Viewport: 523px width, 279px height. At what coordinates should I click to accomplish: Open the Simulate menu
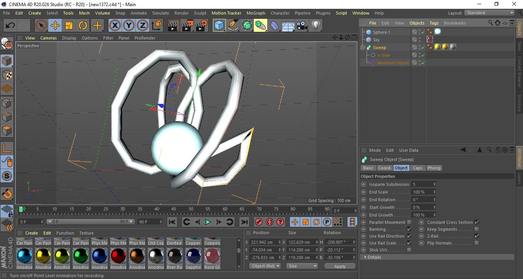[x=160, y=13]
